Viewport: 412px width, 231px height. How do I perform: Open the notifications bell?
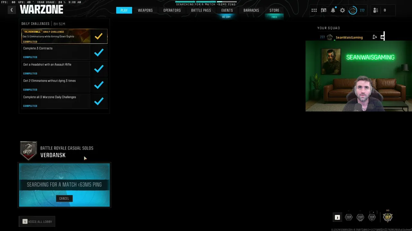coord(333,10)
